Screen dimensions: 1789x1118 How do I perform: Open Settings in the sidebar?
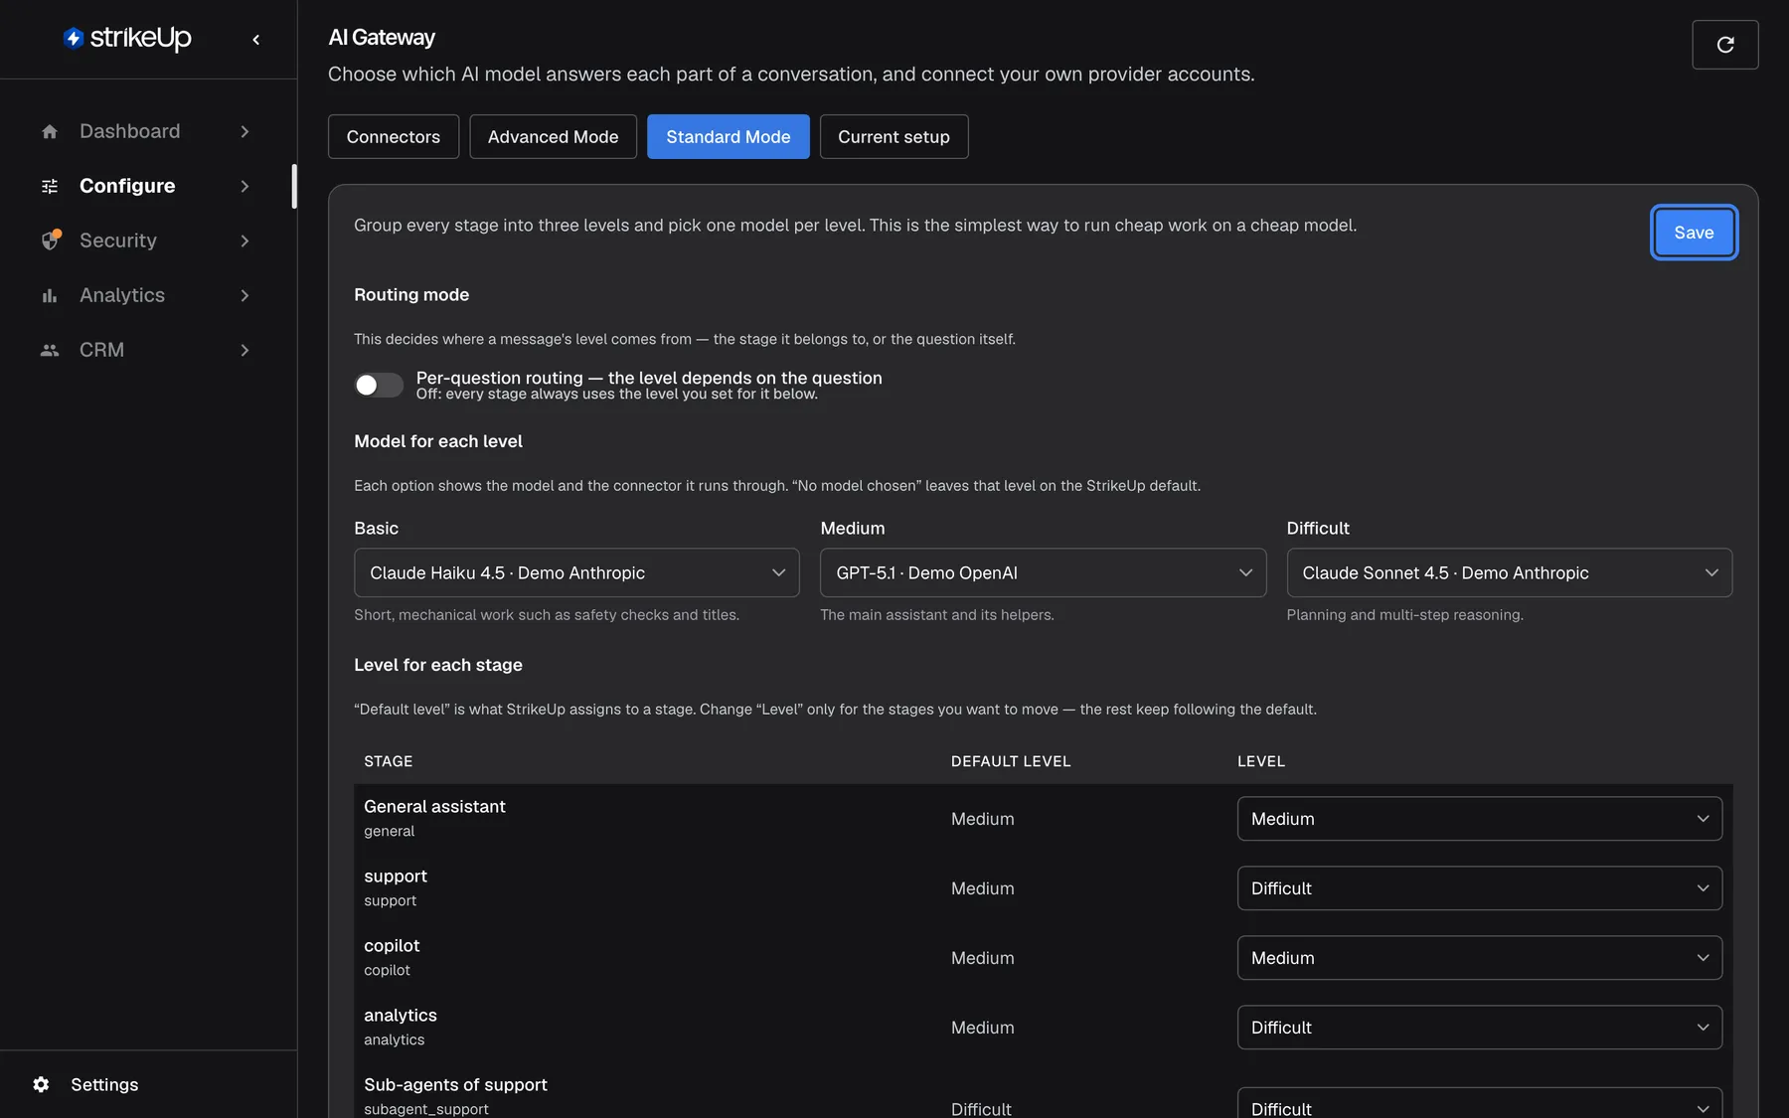pyautogui.click(x=104, y=1084)
